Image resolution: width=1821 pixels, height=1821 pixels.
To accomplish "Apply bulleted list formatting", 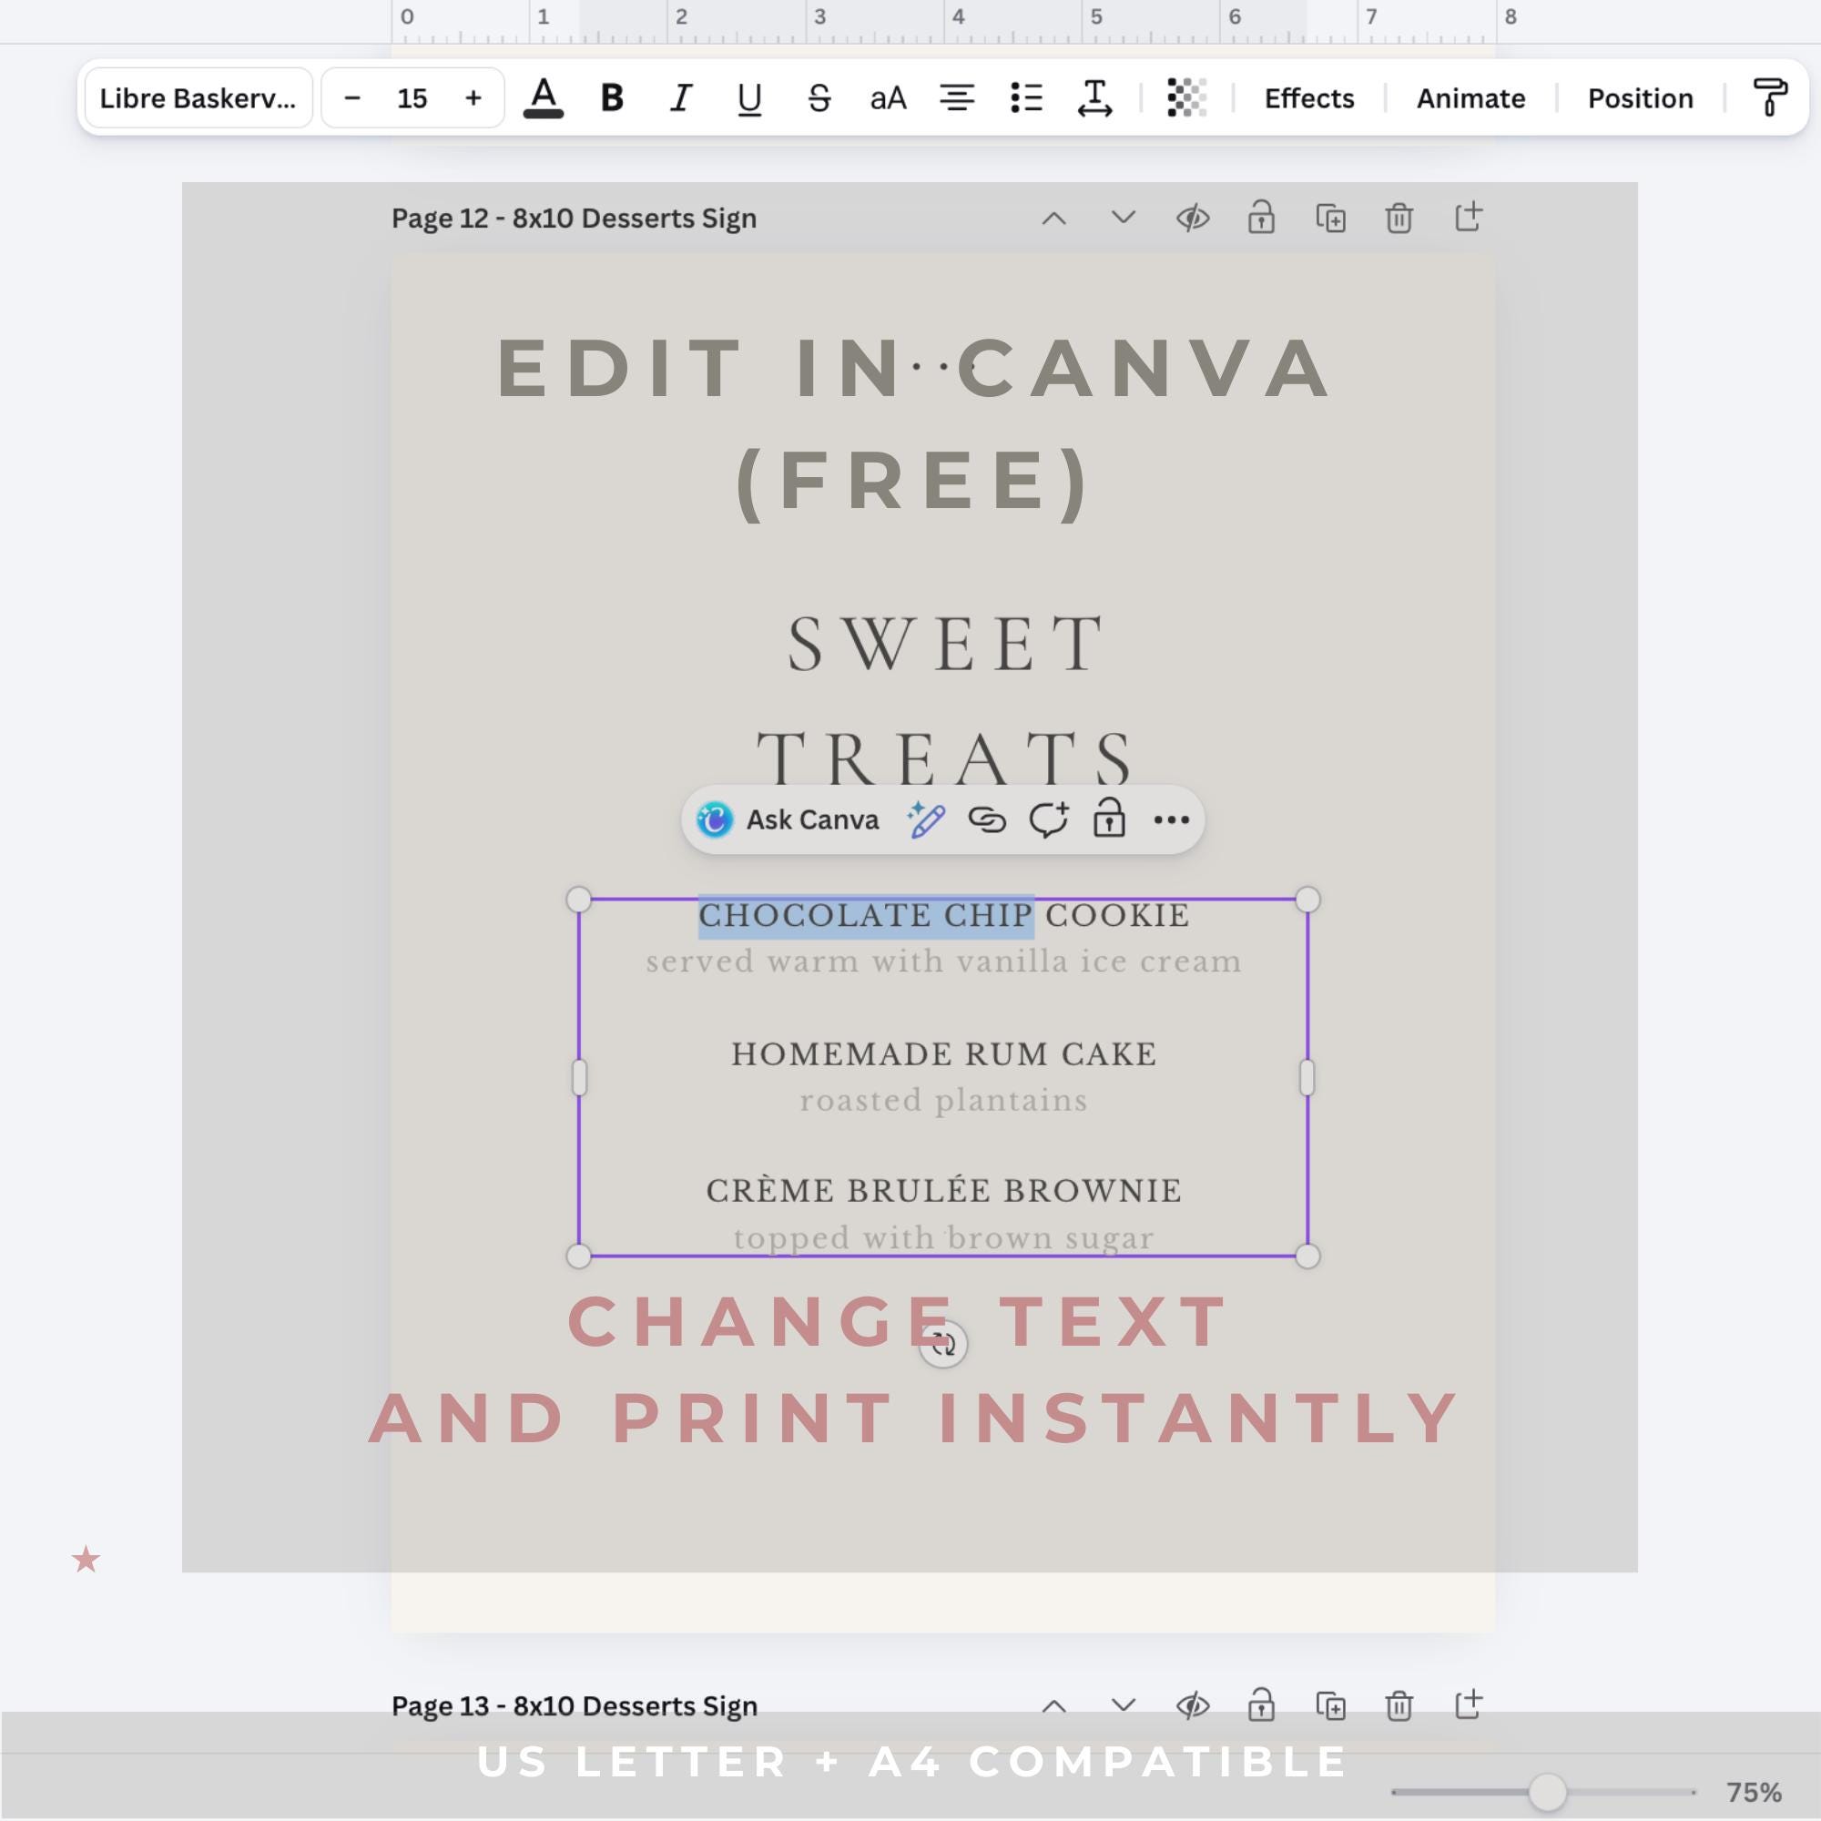I will click(1026, 98).
